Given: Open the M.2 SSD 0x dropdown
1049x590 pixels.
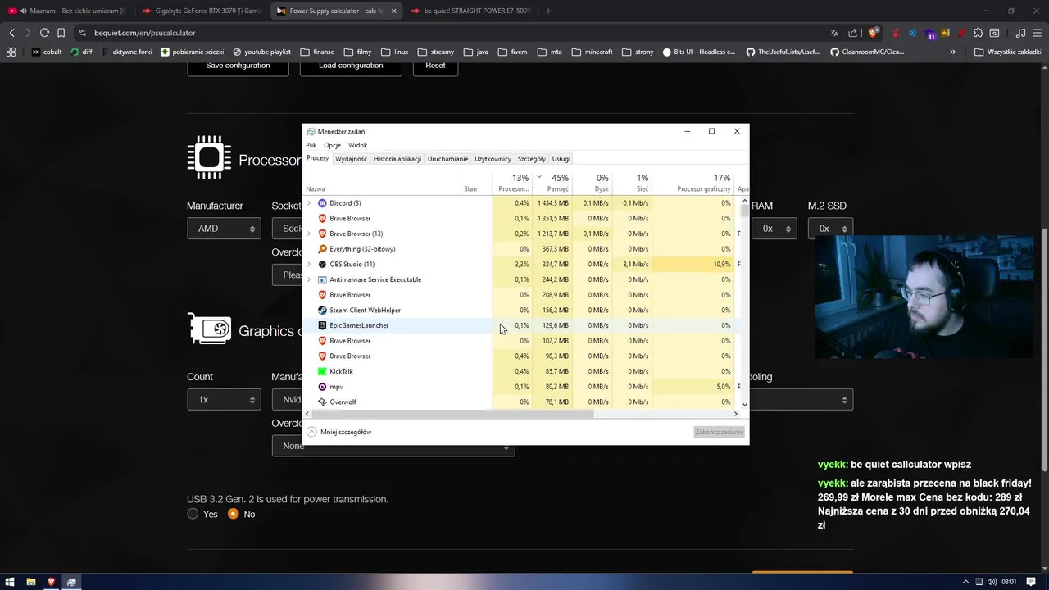Looking at the screenshot, I should (831, 229).
